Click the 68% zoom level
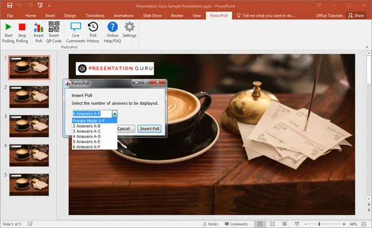 tap(353, 224)
